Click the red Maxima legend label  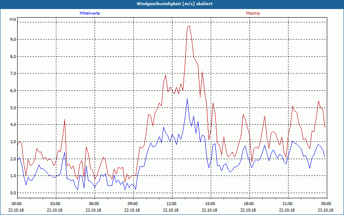tap(252, 13)
